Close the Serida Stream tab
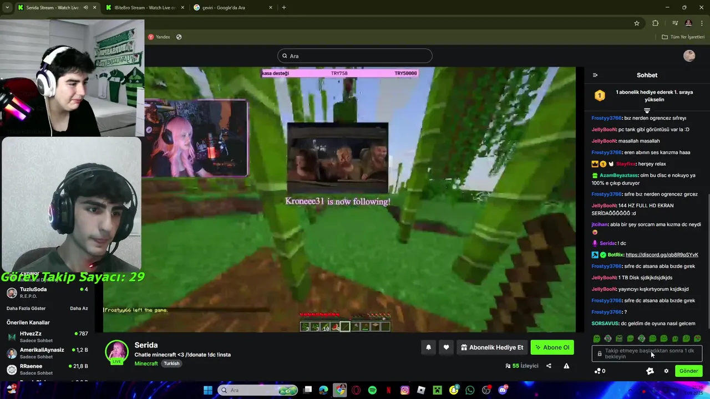Screen dimensions: 710x399 click(94, 7)
